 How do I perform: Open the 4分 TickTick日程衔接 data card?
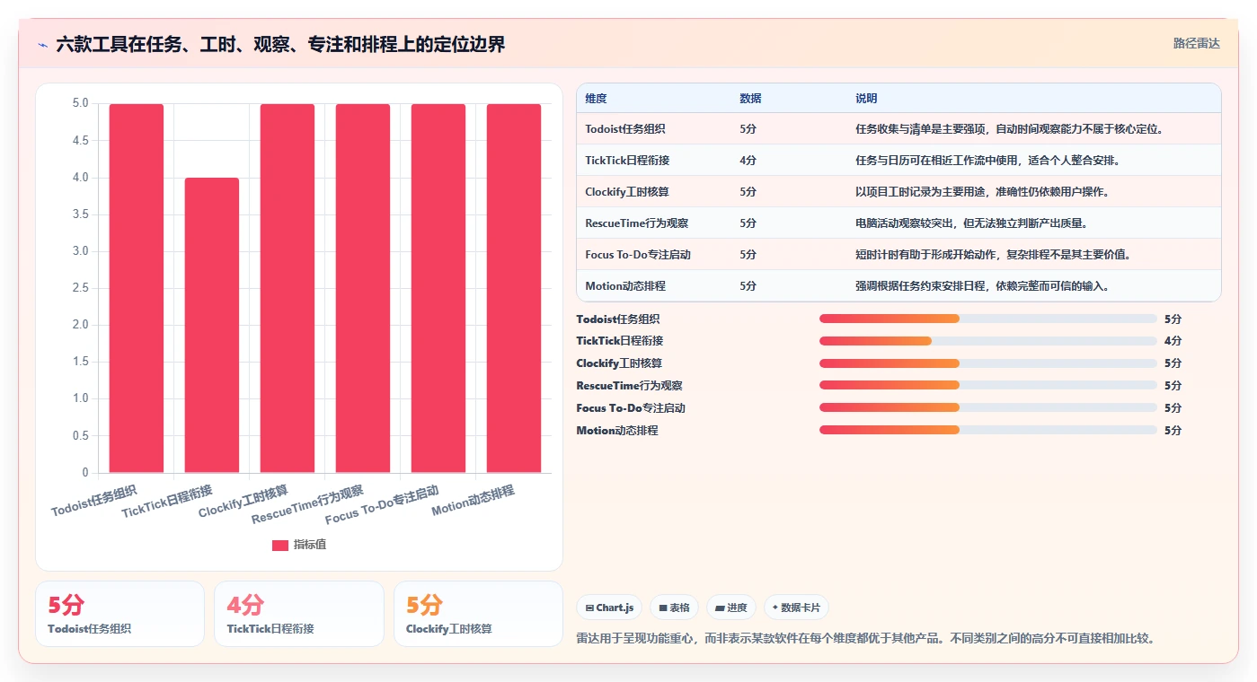point(298,614)
